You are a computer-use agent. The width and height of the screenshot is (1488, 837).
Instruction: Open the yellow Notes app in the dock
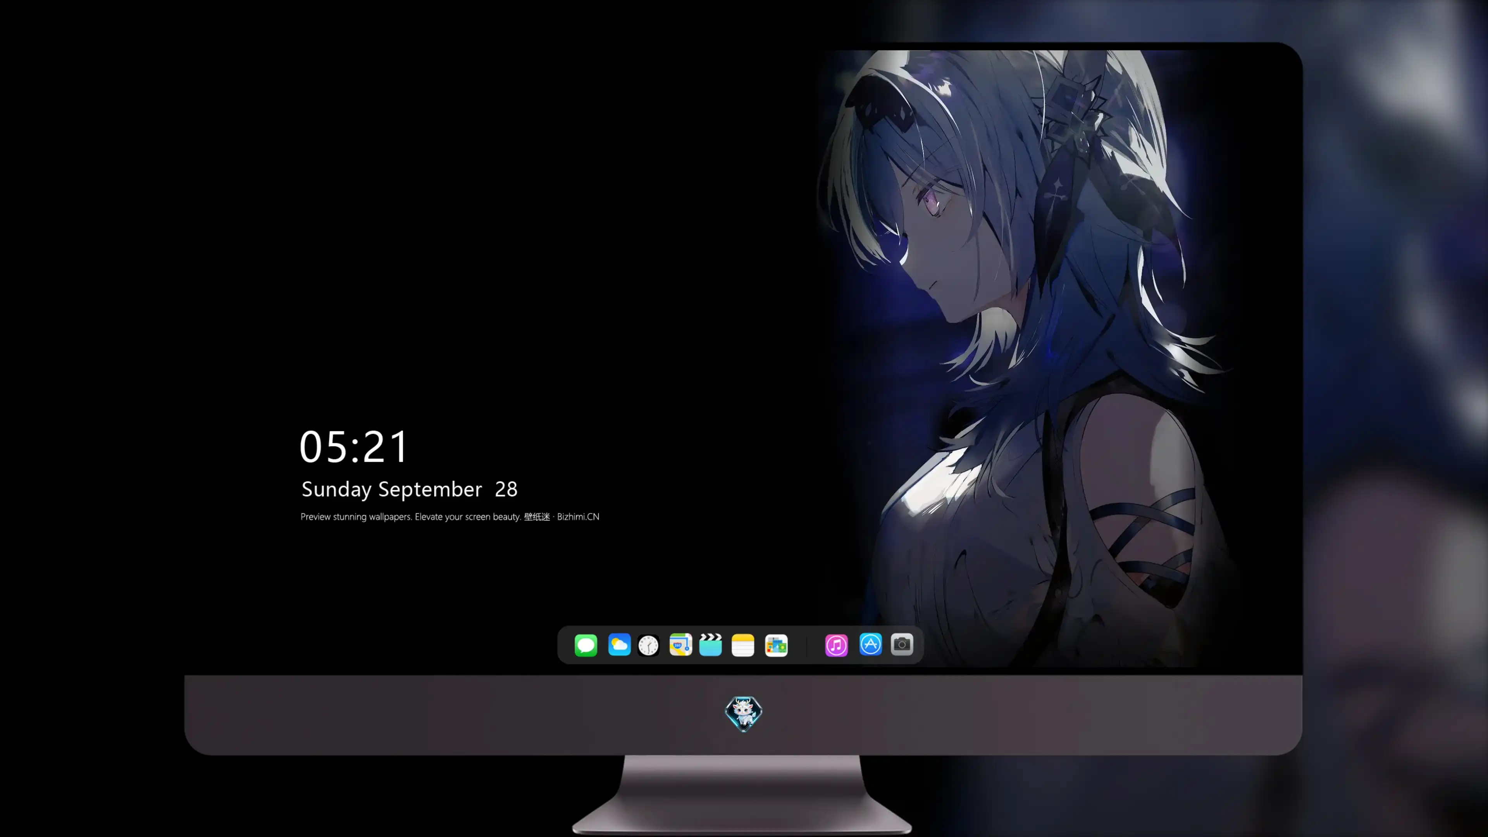(x=743, y=645)
